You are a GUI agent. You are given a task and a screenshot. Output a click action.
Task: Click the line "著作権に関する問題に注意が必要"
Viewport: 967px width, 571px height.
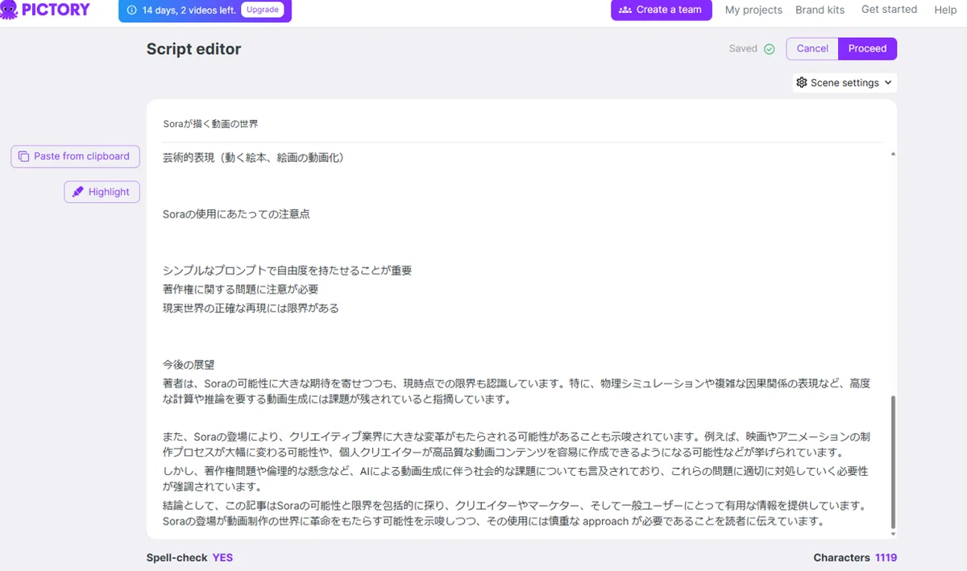coord(240,289)
